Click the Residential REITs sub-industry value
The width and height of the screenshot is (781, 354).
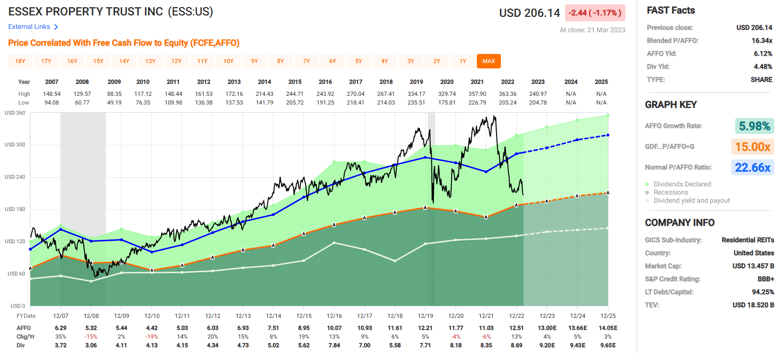click(748, 240)
